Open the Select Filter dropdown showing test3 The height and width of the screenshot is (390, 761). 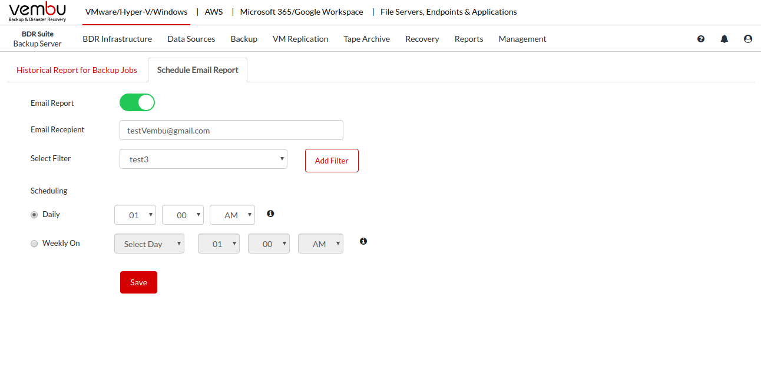point(203,159)
